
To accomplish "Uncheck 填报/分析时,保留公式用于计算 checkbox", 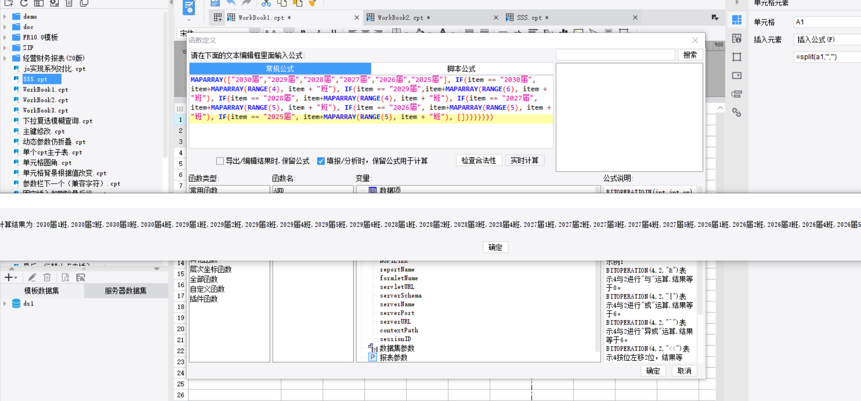I will 321,161.
